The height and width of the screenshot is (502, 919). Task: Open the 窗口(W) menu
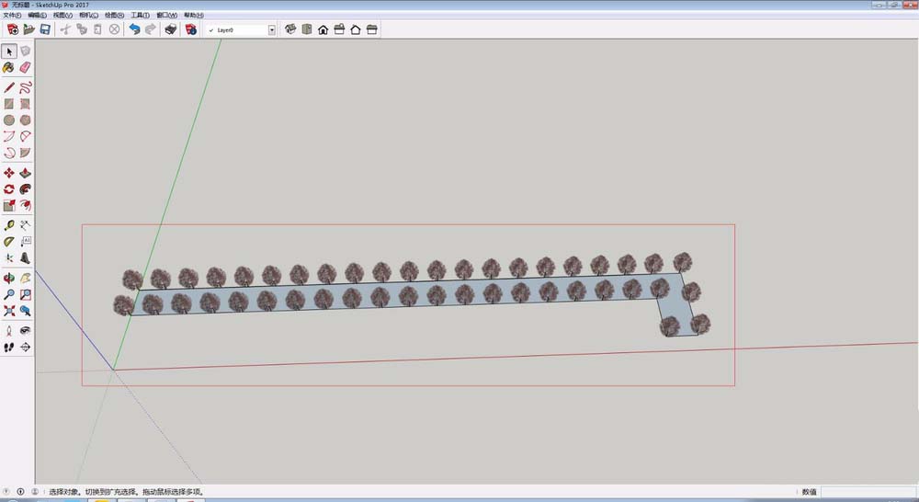coord(166,16)
